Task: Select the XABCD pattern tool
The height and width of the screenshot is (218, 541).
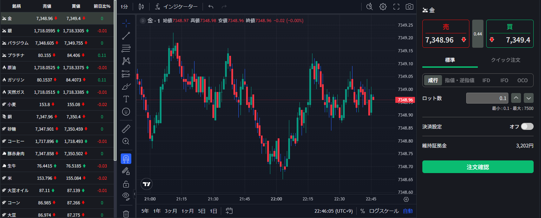Action: point(126,61)
